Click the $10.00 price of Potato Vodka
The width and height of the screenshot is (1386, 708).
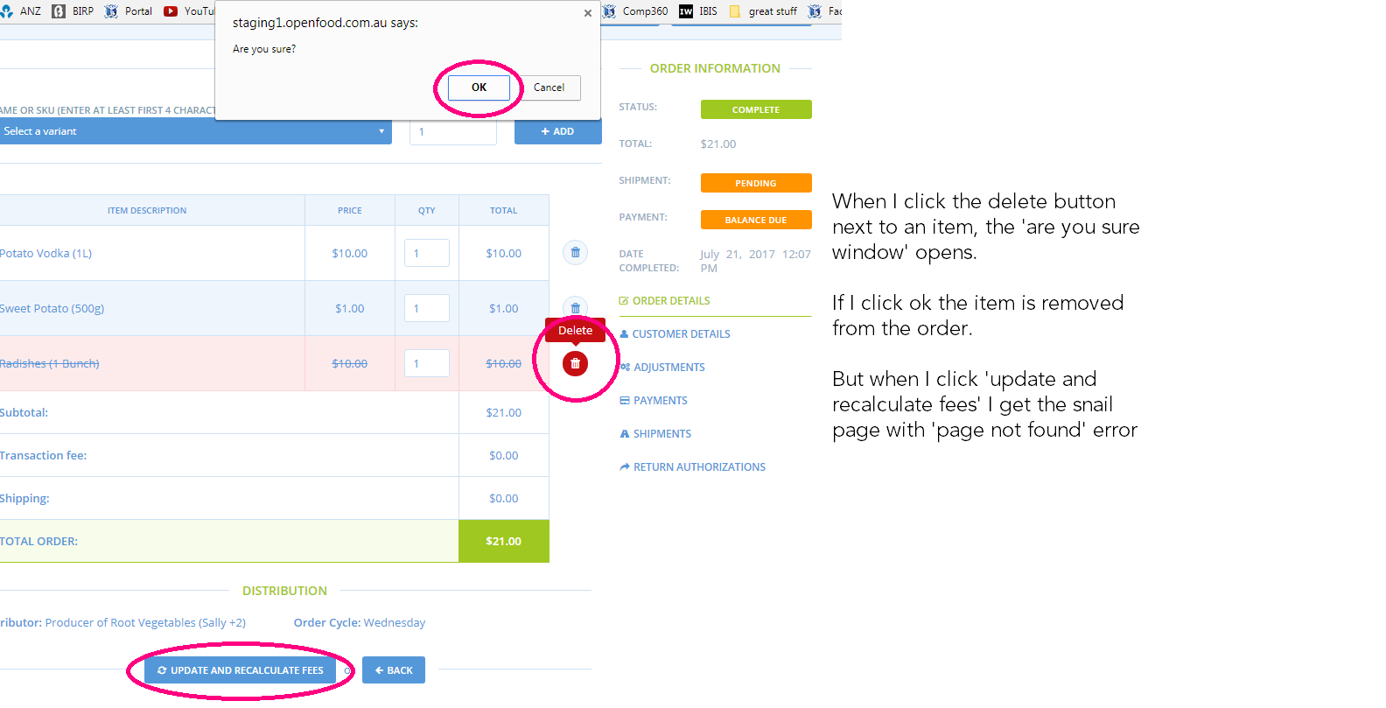click(350, 253)
